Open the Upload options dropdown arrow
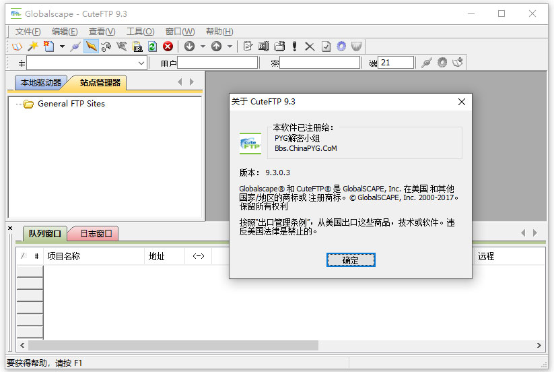 click(230, 46)
